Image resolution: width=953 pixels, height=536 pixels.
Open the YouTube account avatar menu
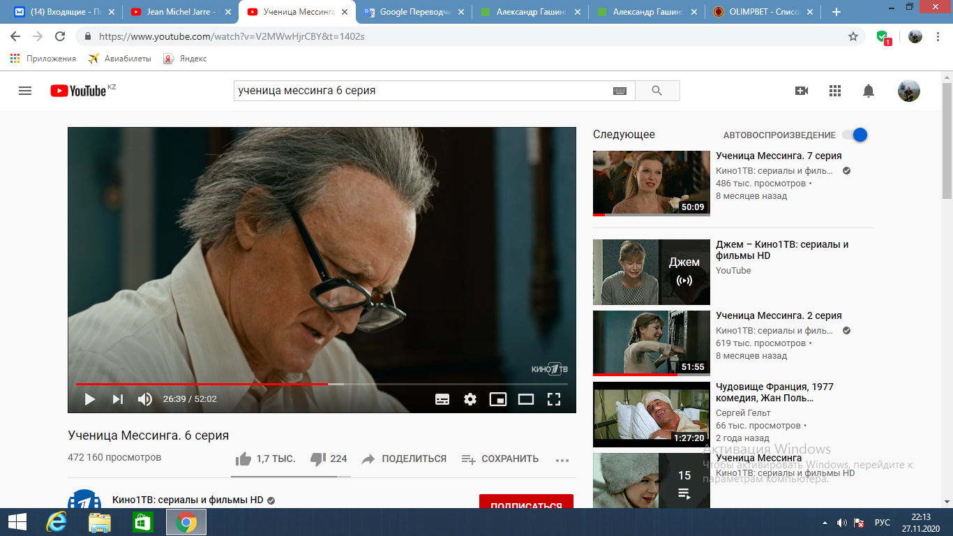coord(908,91)
